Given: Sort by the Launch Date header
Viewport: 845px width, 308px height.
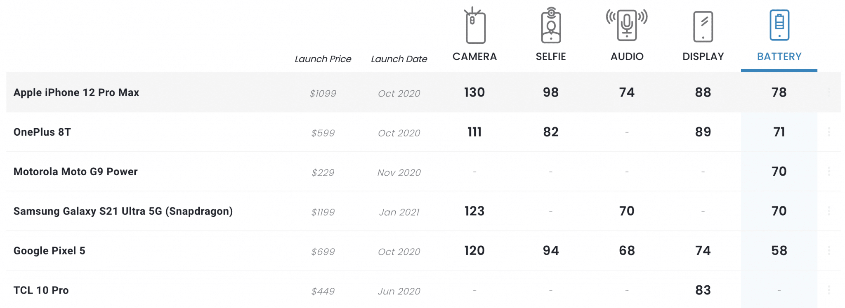Looking at the screenshot, I should coord(399,59).
